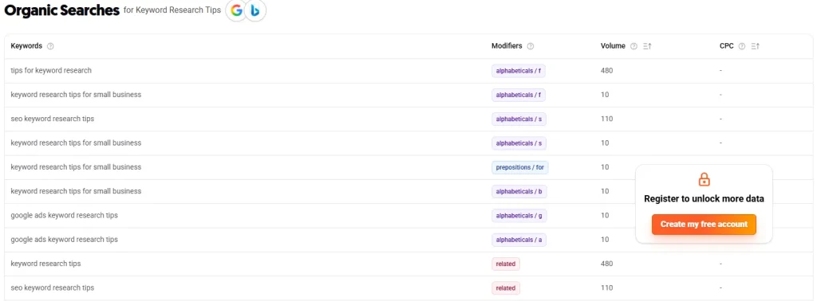Image resolution: width=817 pixels, height=301 pixels.
Task: Click volume 480 for tips for keyword research
Action: click(606, 70)
